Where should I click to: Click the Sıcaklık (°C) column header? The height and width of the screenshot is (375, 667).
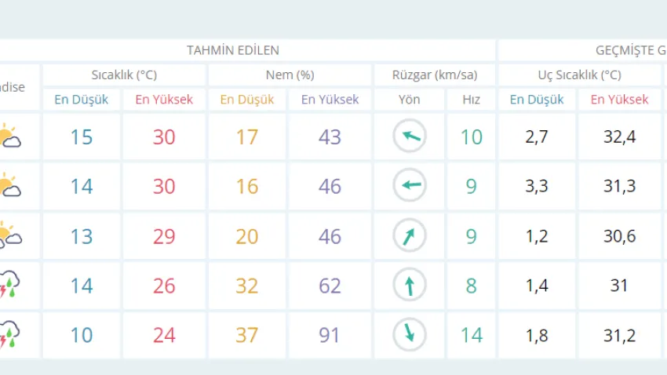point(124,75)
